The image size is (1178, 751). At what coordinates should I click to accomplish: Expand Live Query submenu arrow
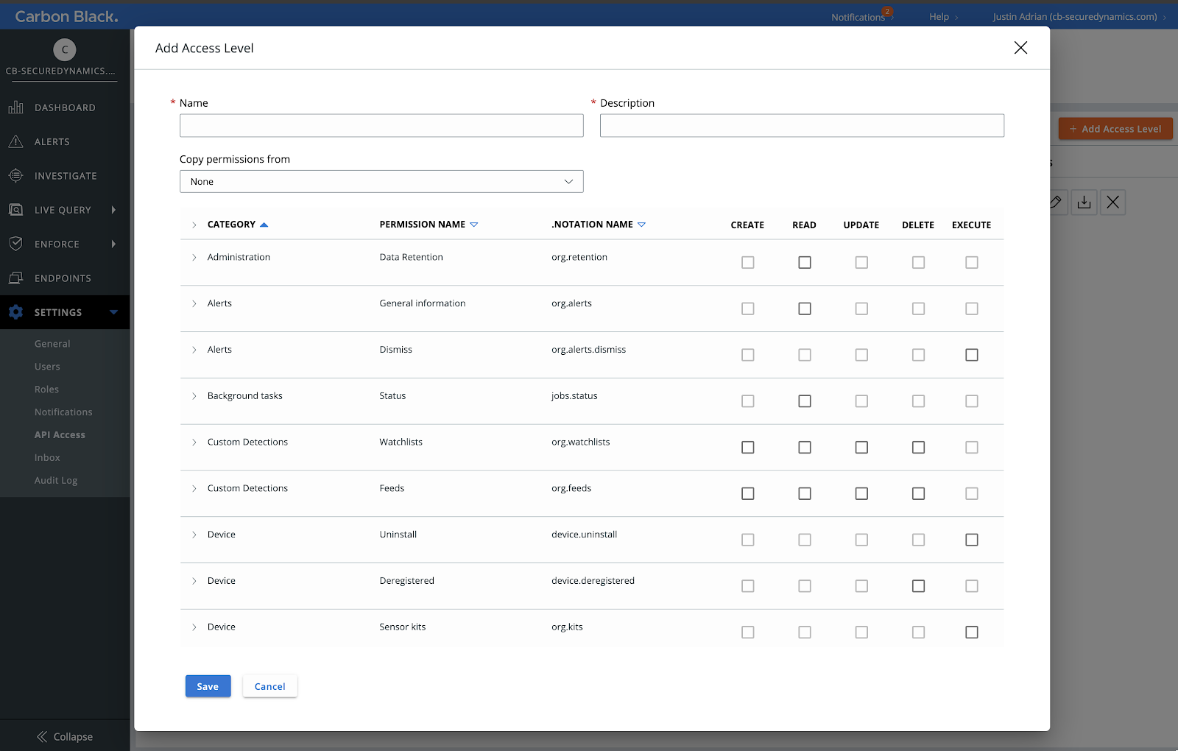point(113,210)
